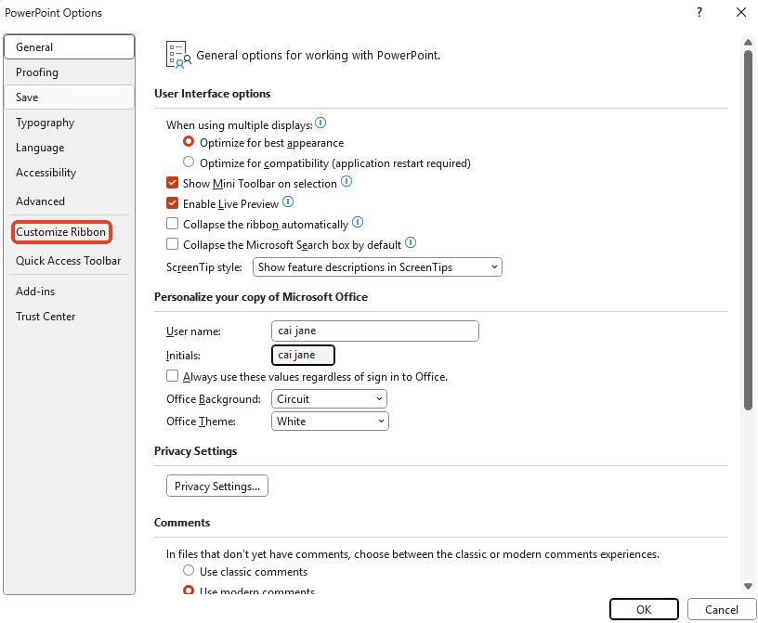Switch to the Customize Ribbon page

click(61, 230)
